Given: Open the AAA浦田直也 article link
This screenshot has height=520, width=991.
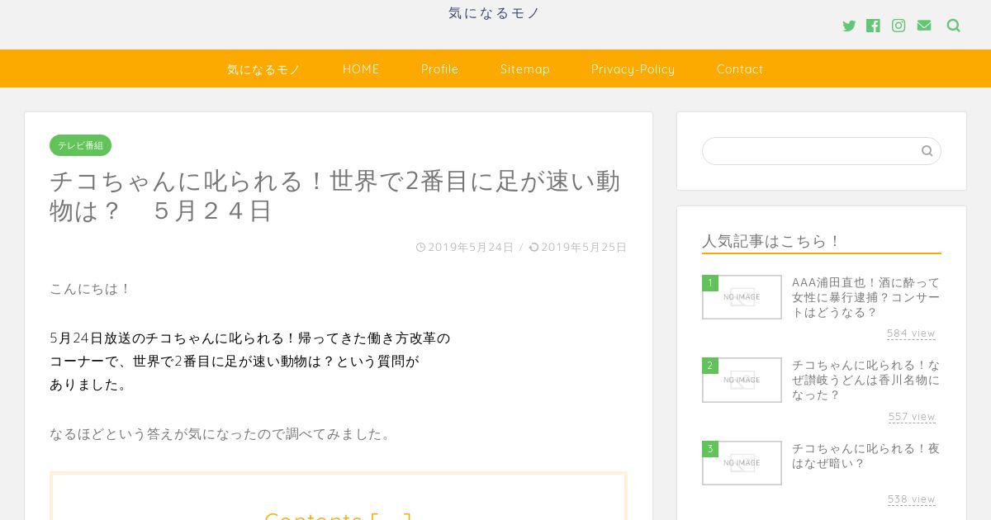Looking at the screenshot, I should (x=865, y=297).
